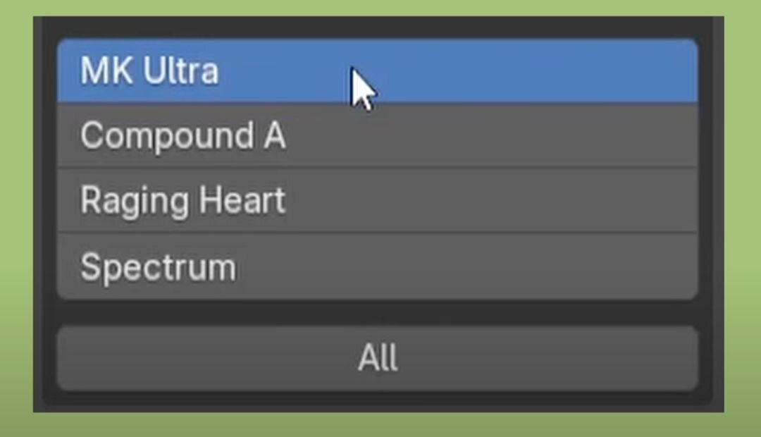
Task: Pick Spectrum from the list
Action: pos(377,266)
